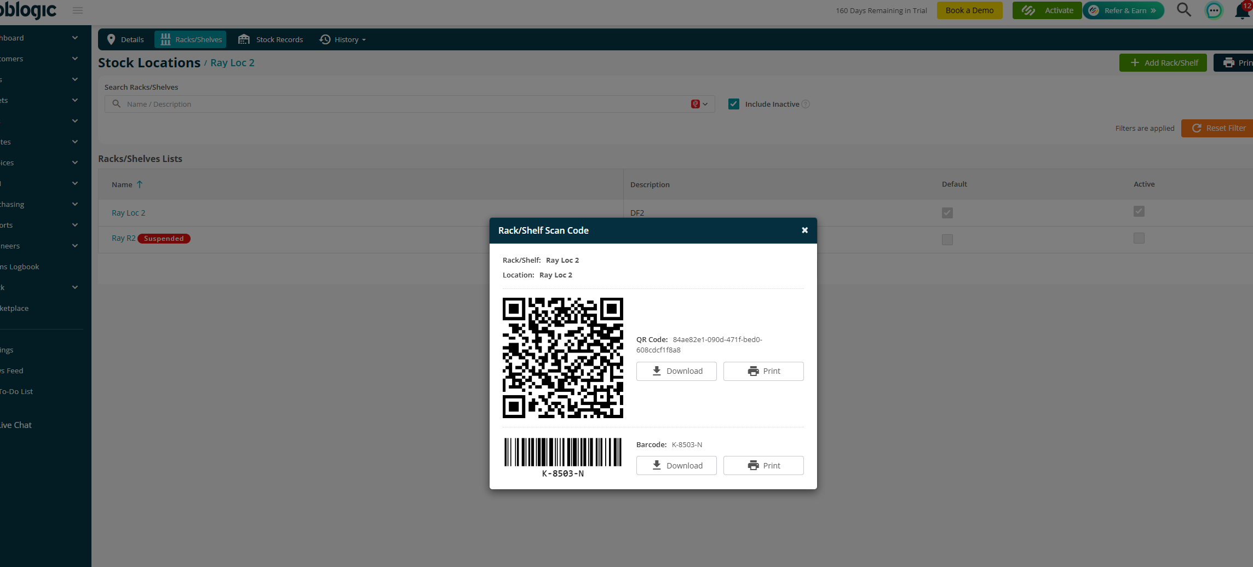The width and height of the screenshot is (1253, 567).
Task: Click the help icon next to Include Inactive
Action: [x=806, y=104]
